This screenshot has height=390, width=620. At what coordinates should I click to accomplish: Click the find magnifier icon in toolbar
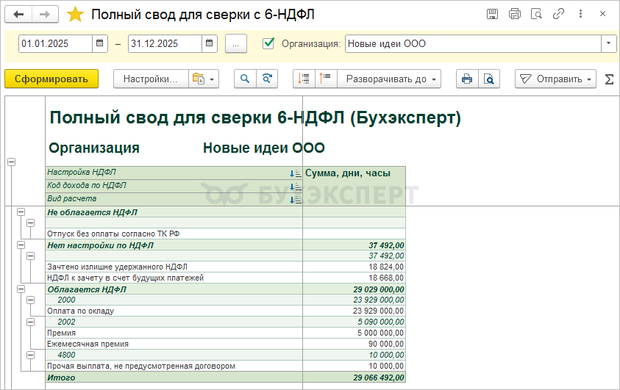(x=244, y=79)
